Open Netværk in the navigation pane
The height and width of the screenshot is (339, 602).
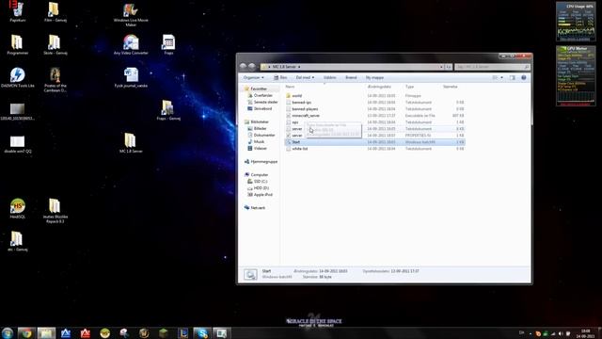point(255,207)
